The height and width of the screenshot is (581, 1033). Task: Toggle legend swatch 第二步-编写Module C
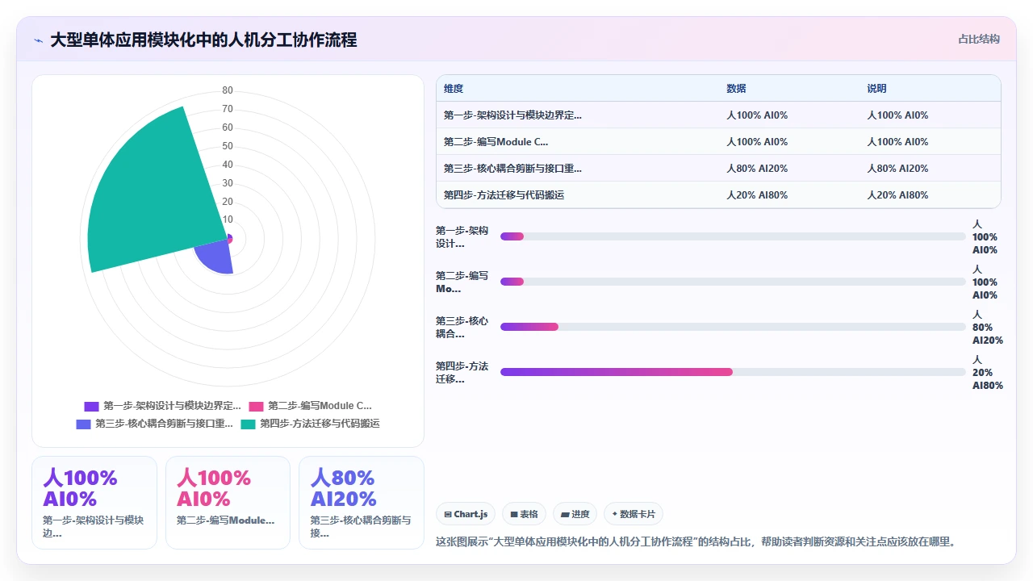click(256, 406)
